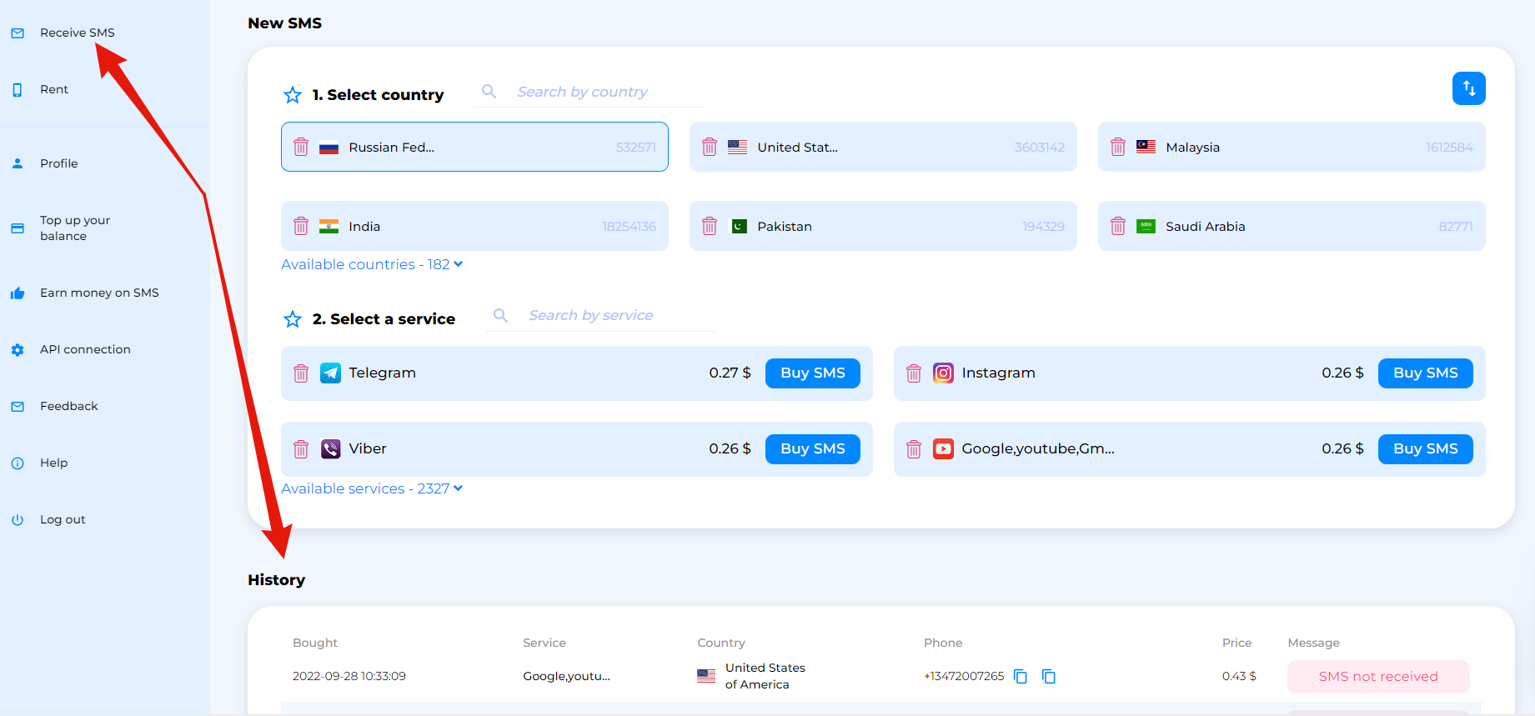
Task: Open Rent section in sidebar
Action: coord(54,89)
